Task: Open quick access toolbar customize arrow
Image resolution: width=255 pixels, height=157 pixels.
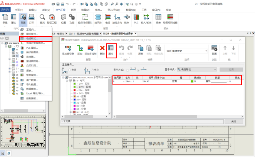Action: point(140,4)
